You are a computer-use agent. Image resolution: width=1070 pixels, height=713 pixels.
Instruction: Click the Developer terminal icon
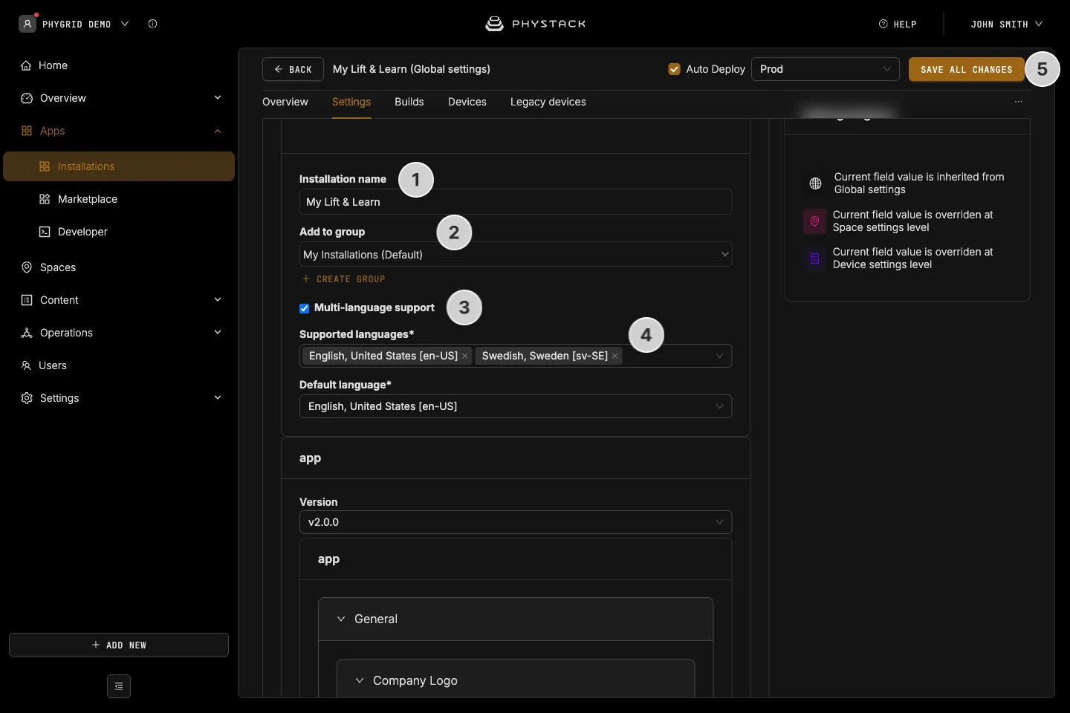point(45,232)
